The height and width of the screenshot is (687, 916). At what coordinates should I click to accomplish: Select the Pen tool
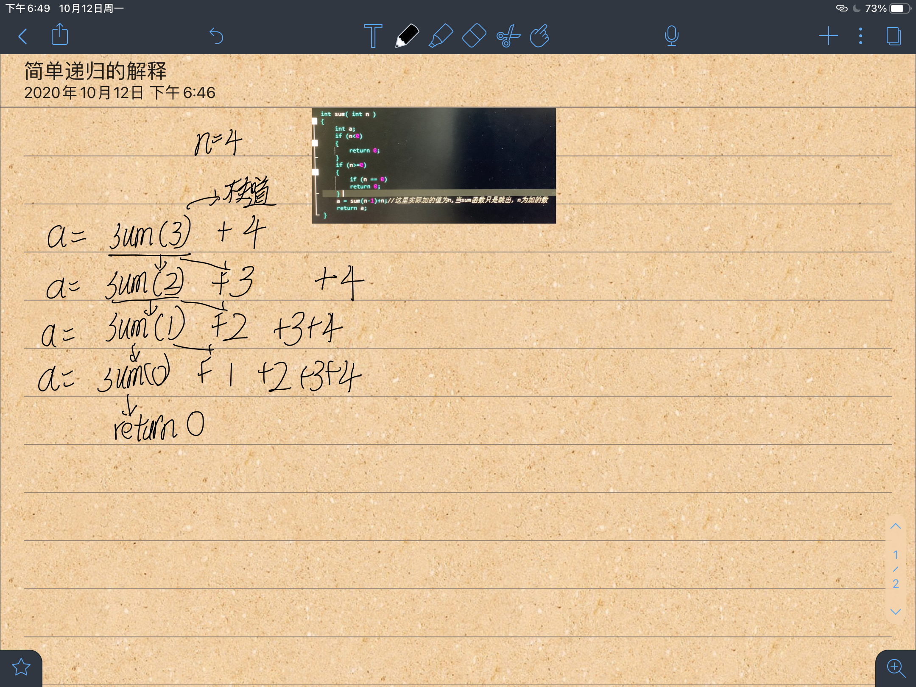(x=407, y=36)
